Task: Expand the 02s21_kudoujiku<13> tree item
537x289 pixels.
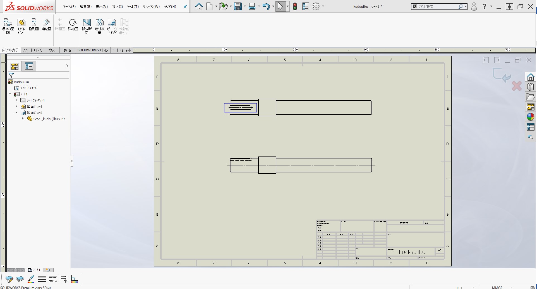Action: [x=23, y=119]
